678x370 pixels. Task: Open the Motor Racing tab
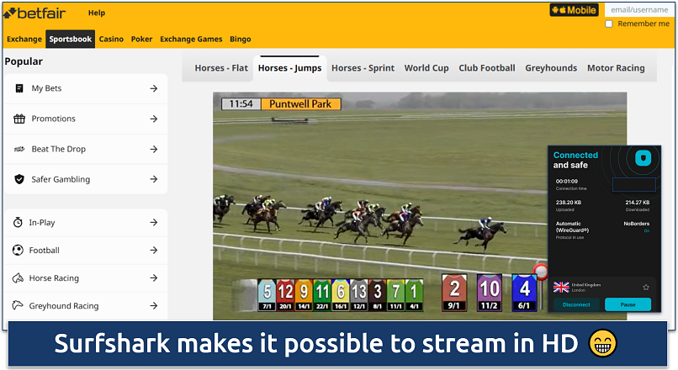(x=616, y=68)
